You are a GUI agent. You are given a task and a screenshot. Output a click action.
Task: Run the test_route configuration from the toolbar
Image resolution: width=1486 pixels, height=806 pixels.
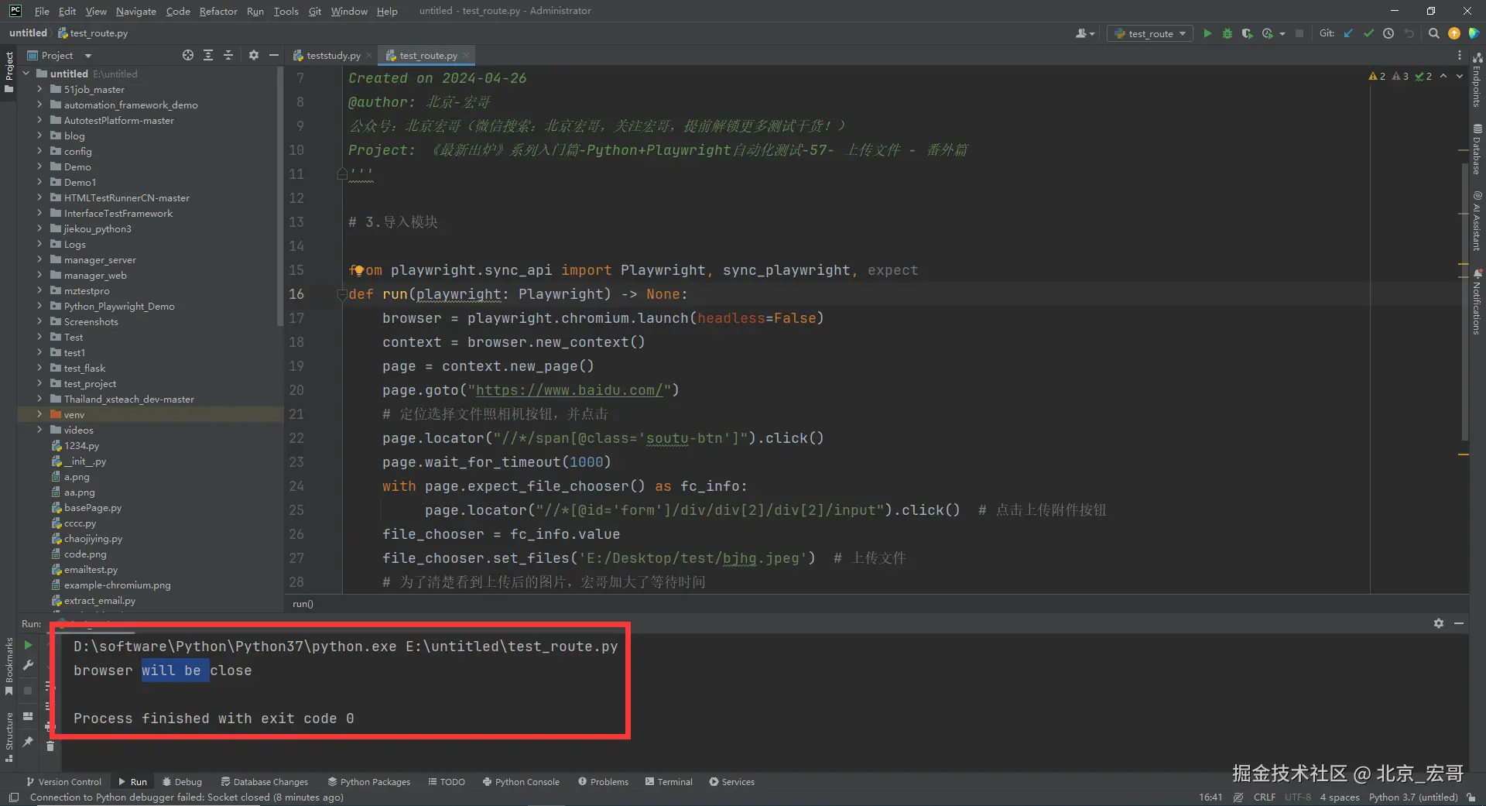coord(1207,33)
